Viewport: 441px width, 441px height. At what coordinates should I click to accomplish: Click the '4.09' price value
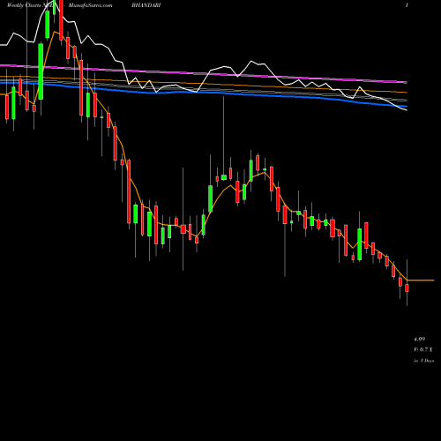click(419, 339)
